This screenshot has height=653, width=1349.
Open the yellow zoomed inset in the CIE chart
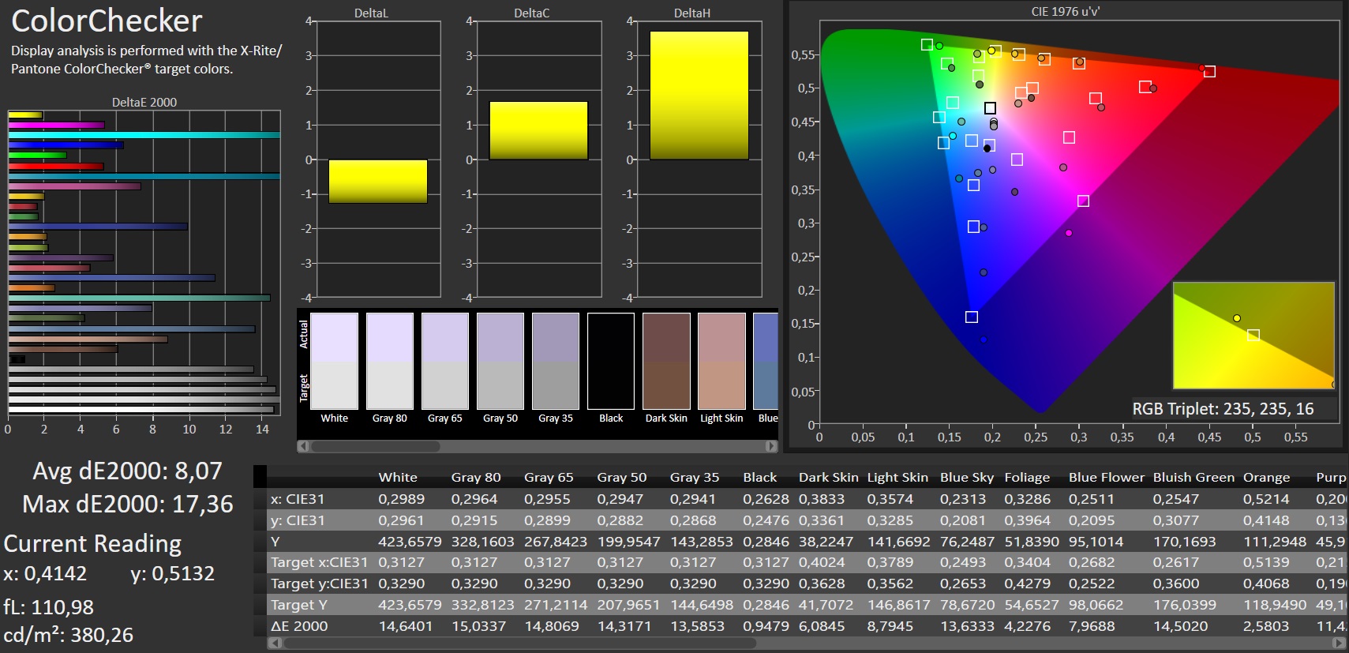coord(1253,336)
